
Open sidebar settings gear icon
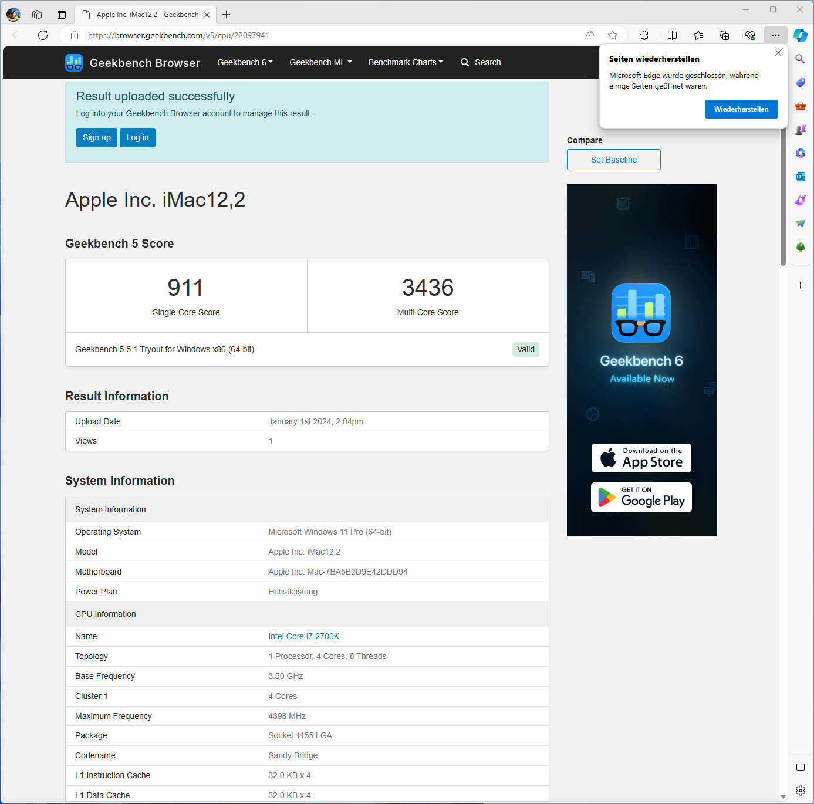(801, 791)
